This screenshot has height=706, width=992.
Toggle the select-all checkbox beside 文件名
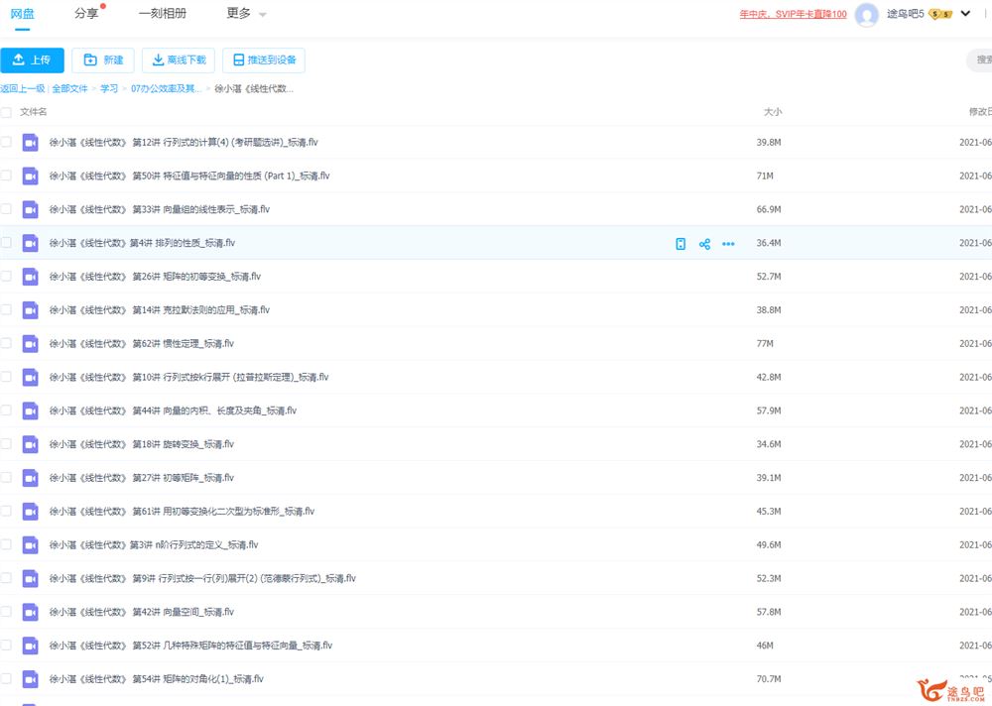tap(6, 112)
